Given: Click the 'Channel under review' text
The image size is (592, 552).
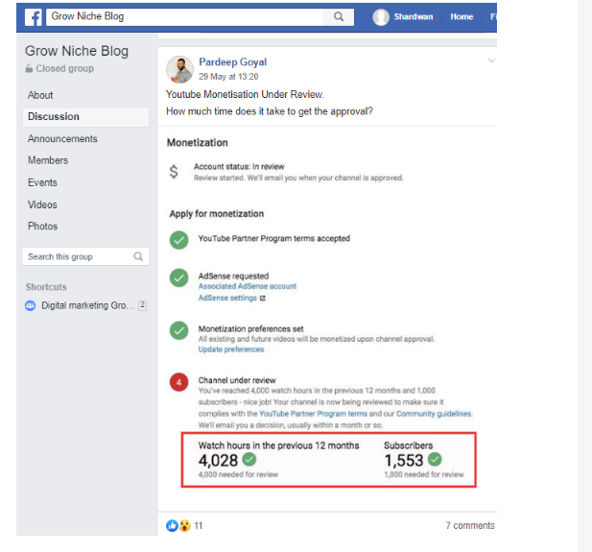Looking at the screenshot, I should (x=237, y=380).
